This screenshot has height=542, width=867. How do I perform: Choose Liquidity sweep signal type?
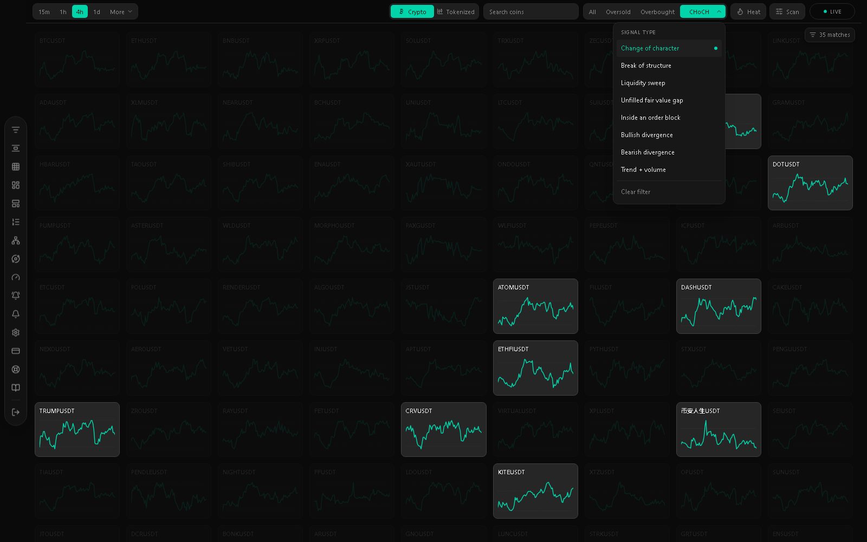pos(669,83)
